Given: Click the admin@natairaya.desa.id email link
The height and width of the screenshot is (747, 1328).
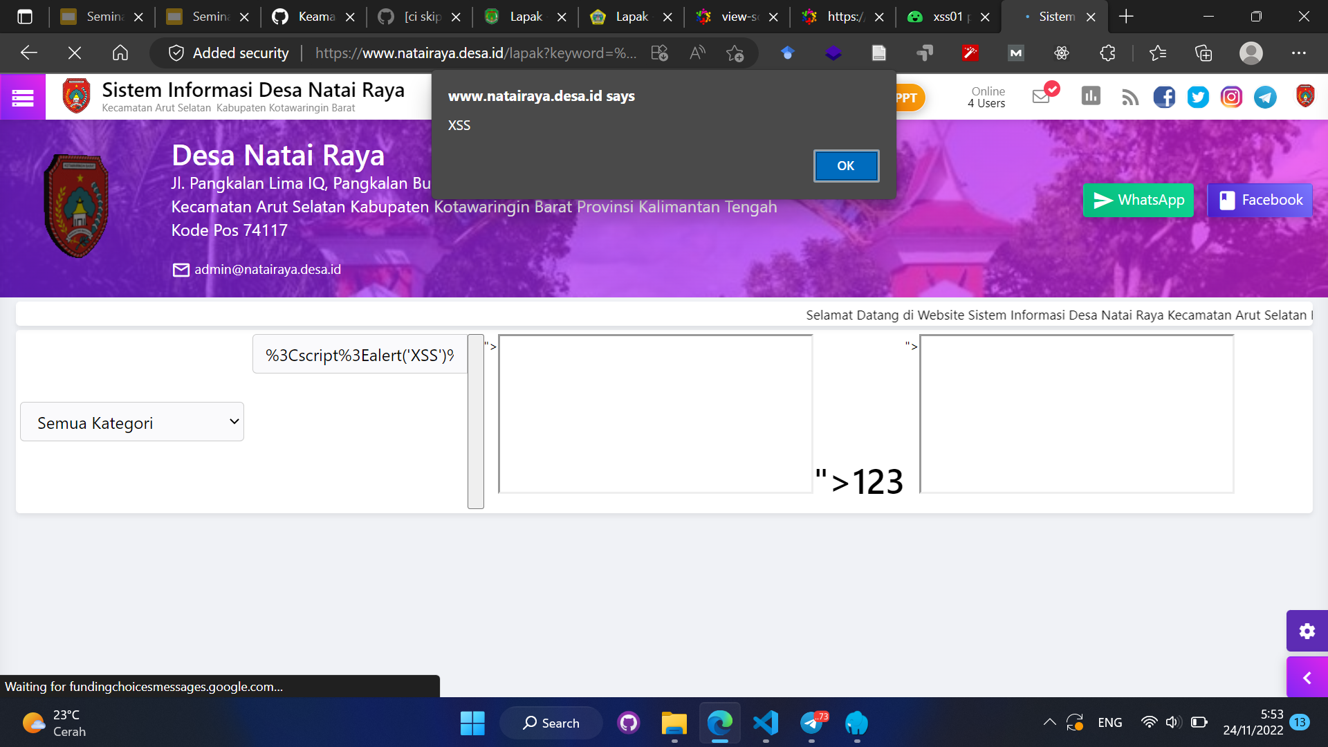Looking at the screenshot, I should pos(266,269).
